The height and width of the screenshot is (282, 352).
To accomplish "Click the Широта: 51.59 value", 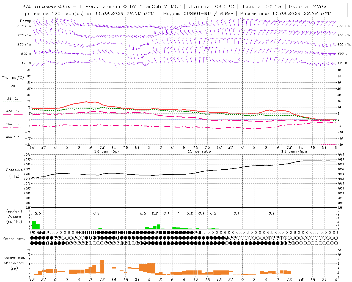I will click(x=261, y=7).
